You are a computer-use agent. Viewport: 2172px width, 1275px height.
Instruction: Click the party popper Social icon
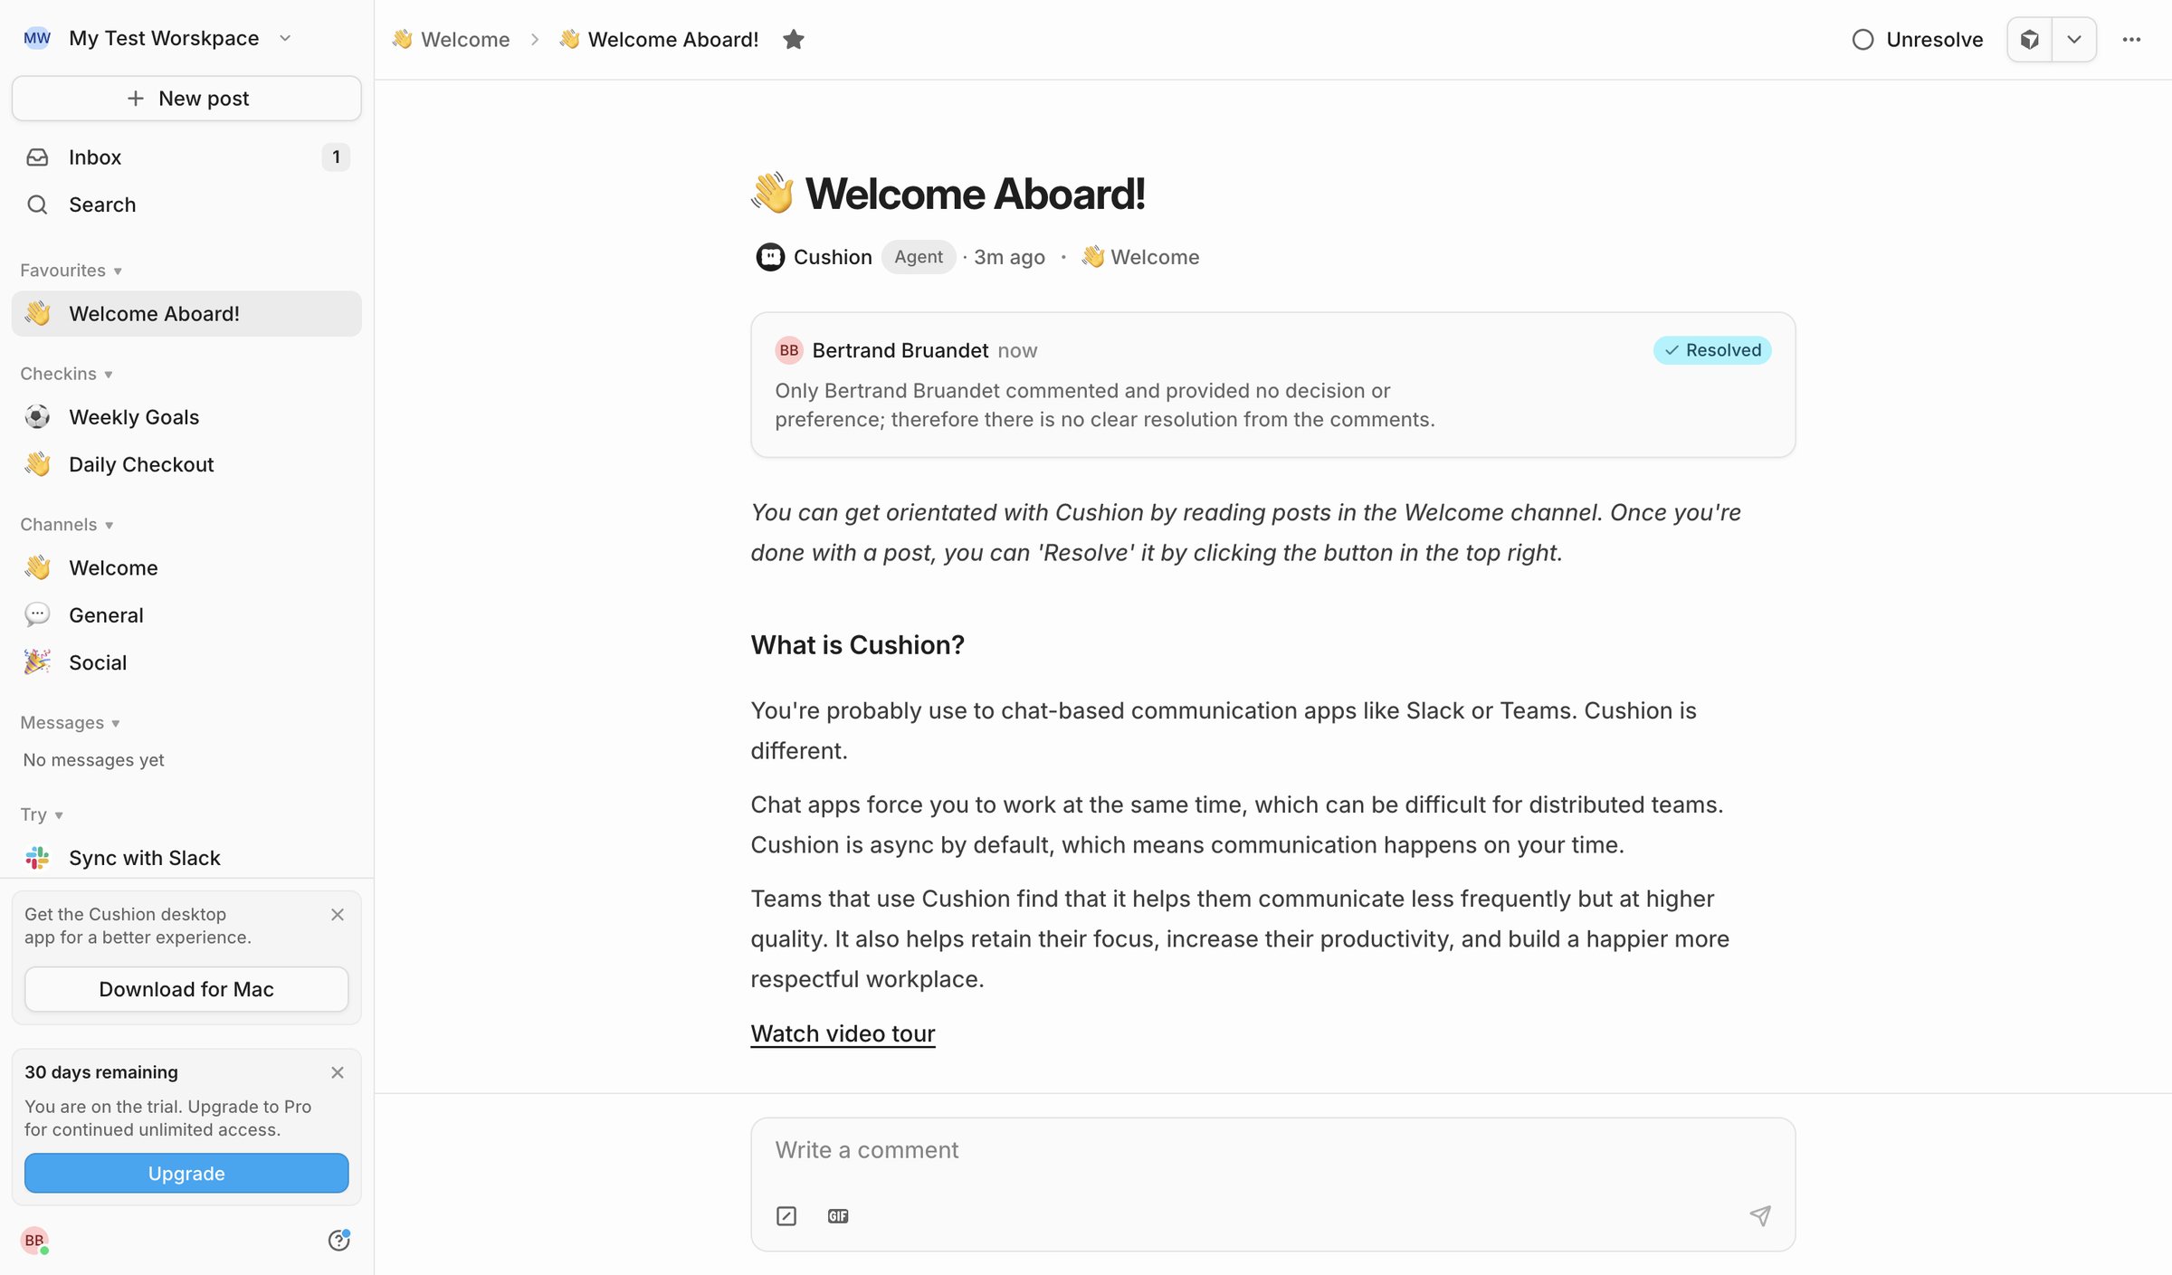(37, 661)
